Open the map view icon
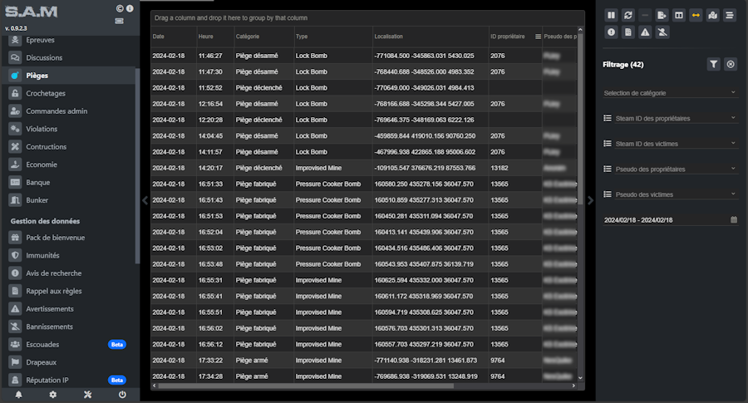 click(713, 15)
